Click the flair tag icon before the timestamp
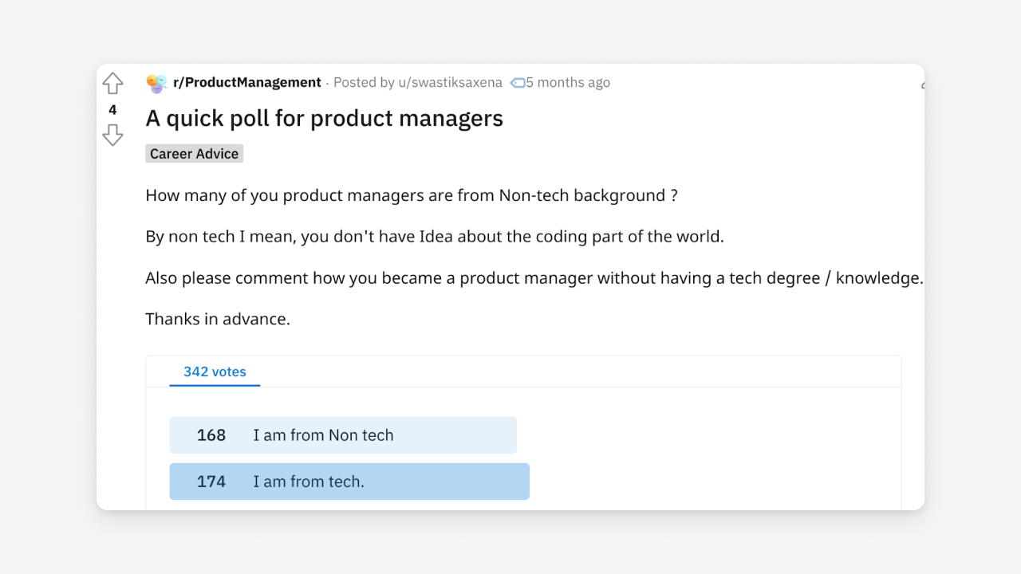This screenshot has width=1021, height=574. point(516,82)
